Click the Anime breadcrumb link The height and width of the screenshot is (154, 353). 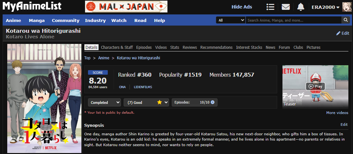[x=103, y=58]
